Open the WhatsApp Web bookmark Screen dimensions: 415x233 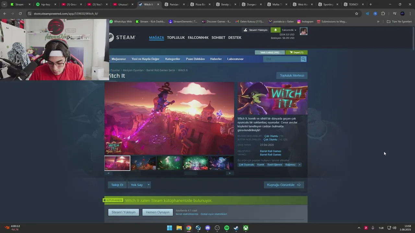coord(121,22)
